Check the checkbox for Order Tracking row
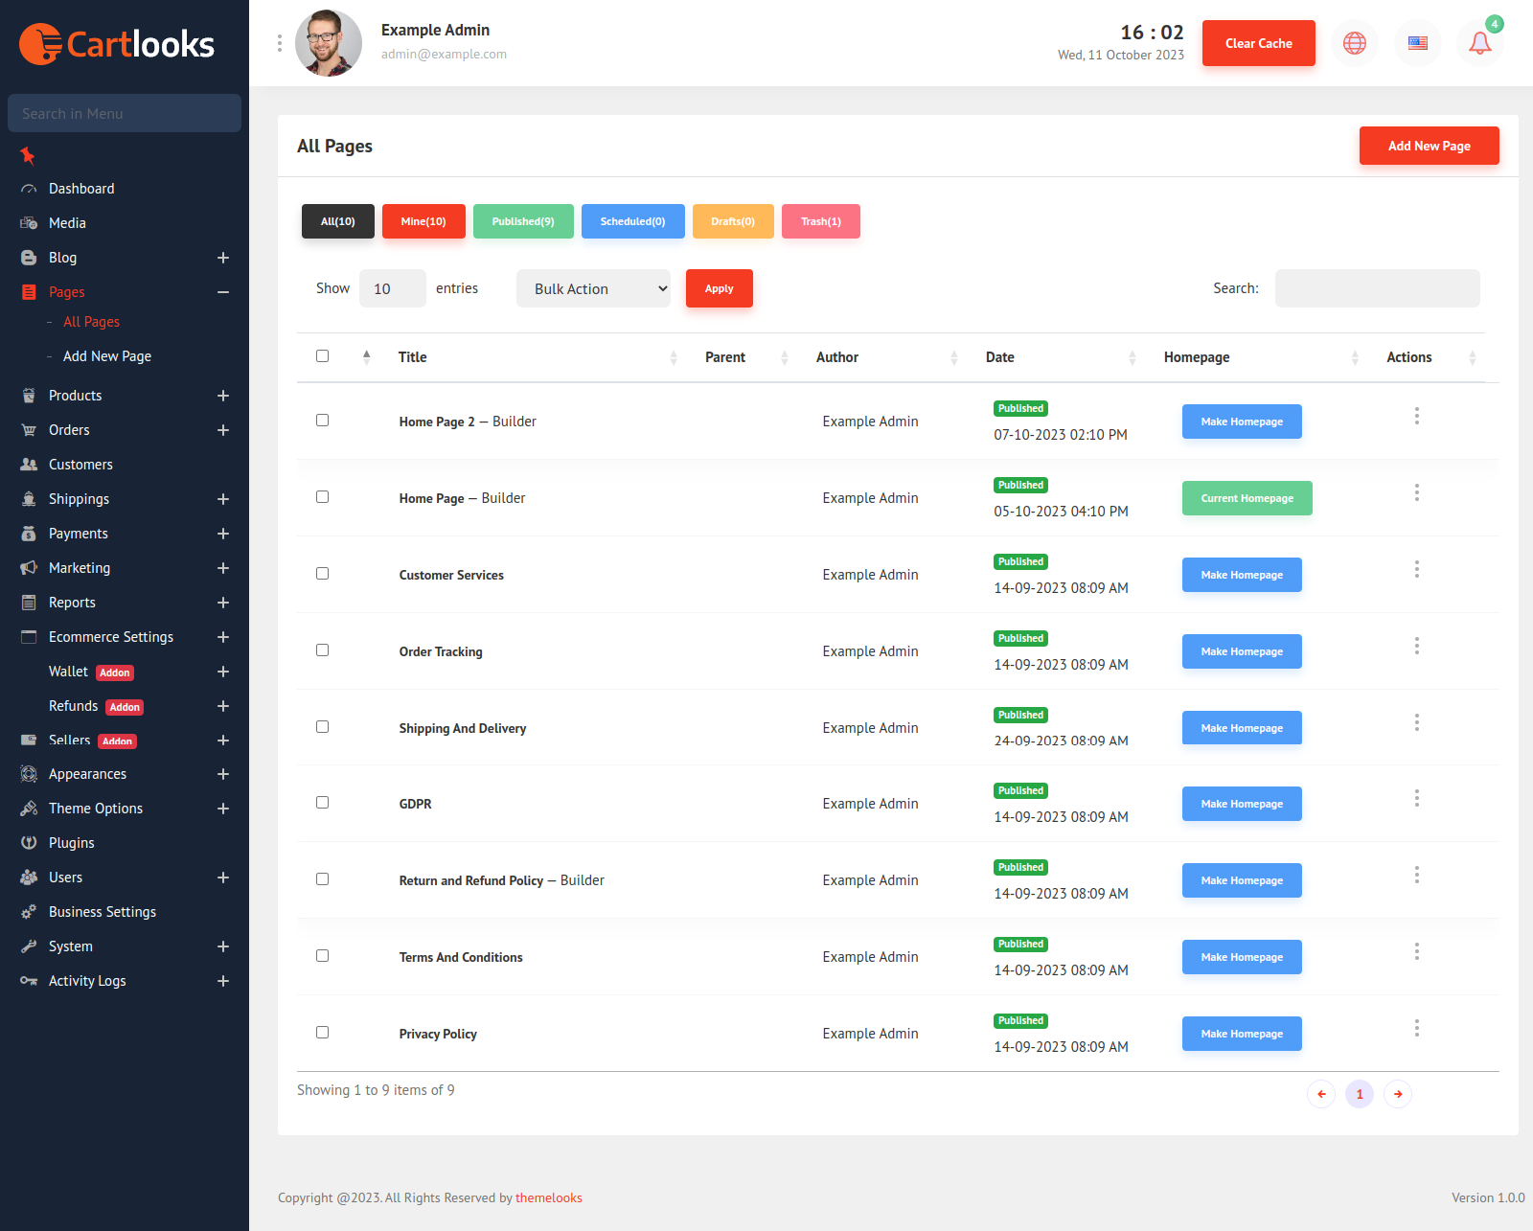Image resolution: width=1533 pixels, height=1231 pixels. tap(322, 650)
